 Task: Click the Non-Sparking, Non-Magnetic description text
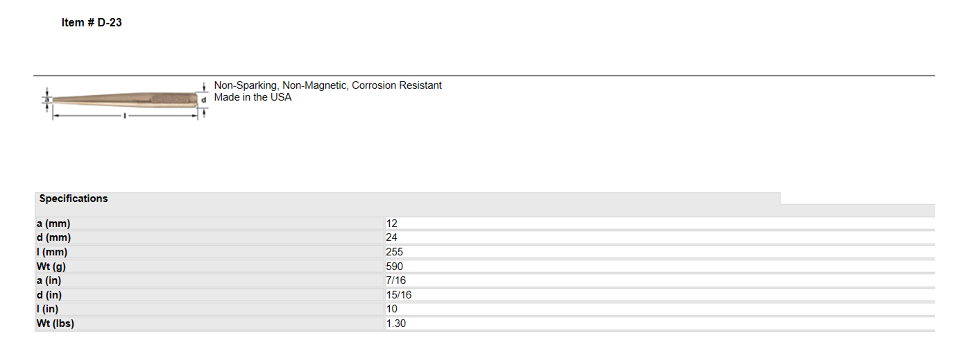327,85
